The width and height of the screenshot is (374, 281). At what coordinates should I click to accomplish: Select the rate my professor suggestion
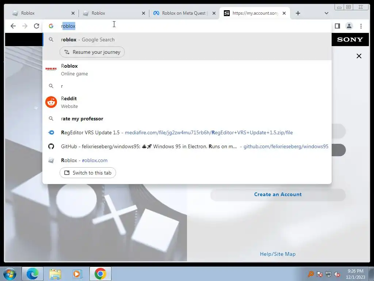point(187,119)
